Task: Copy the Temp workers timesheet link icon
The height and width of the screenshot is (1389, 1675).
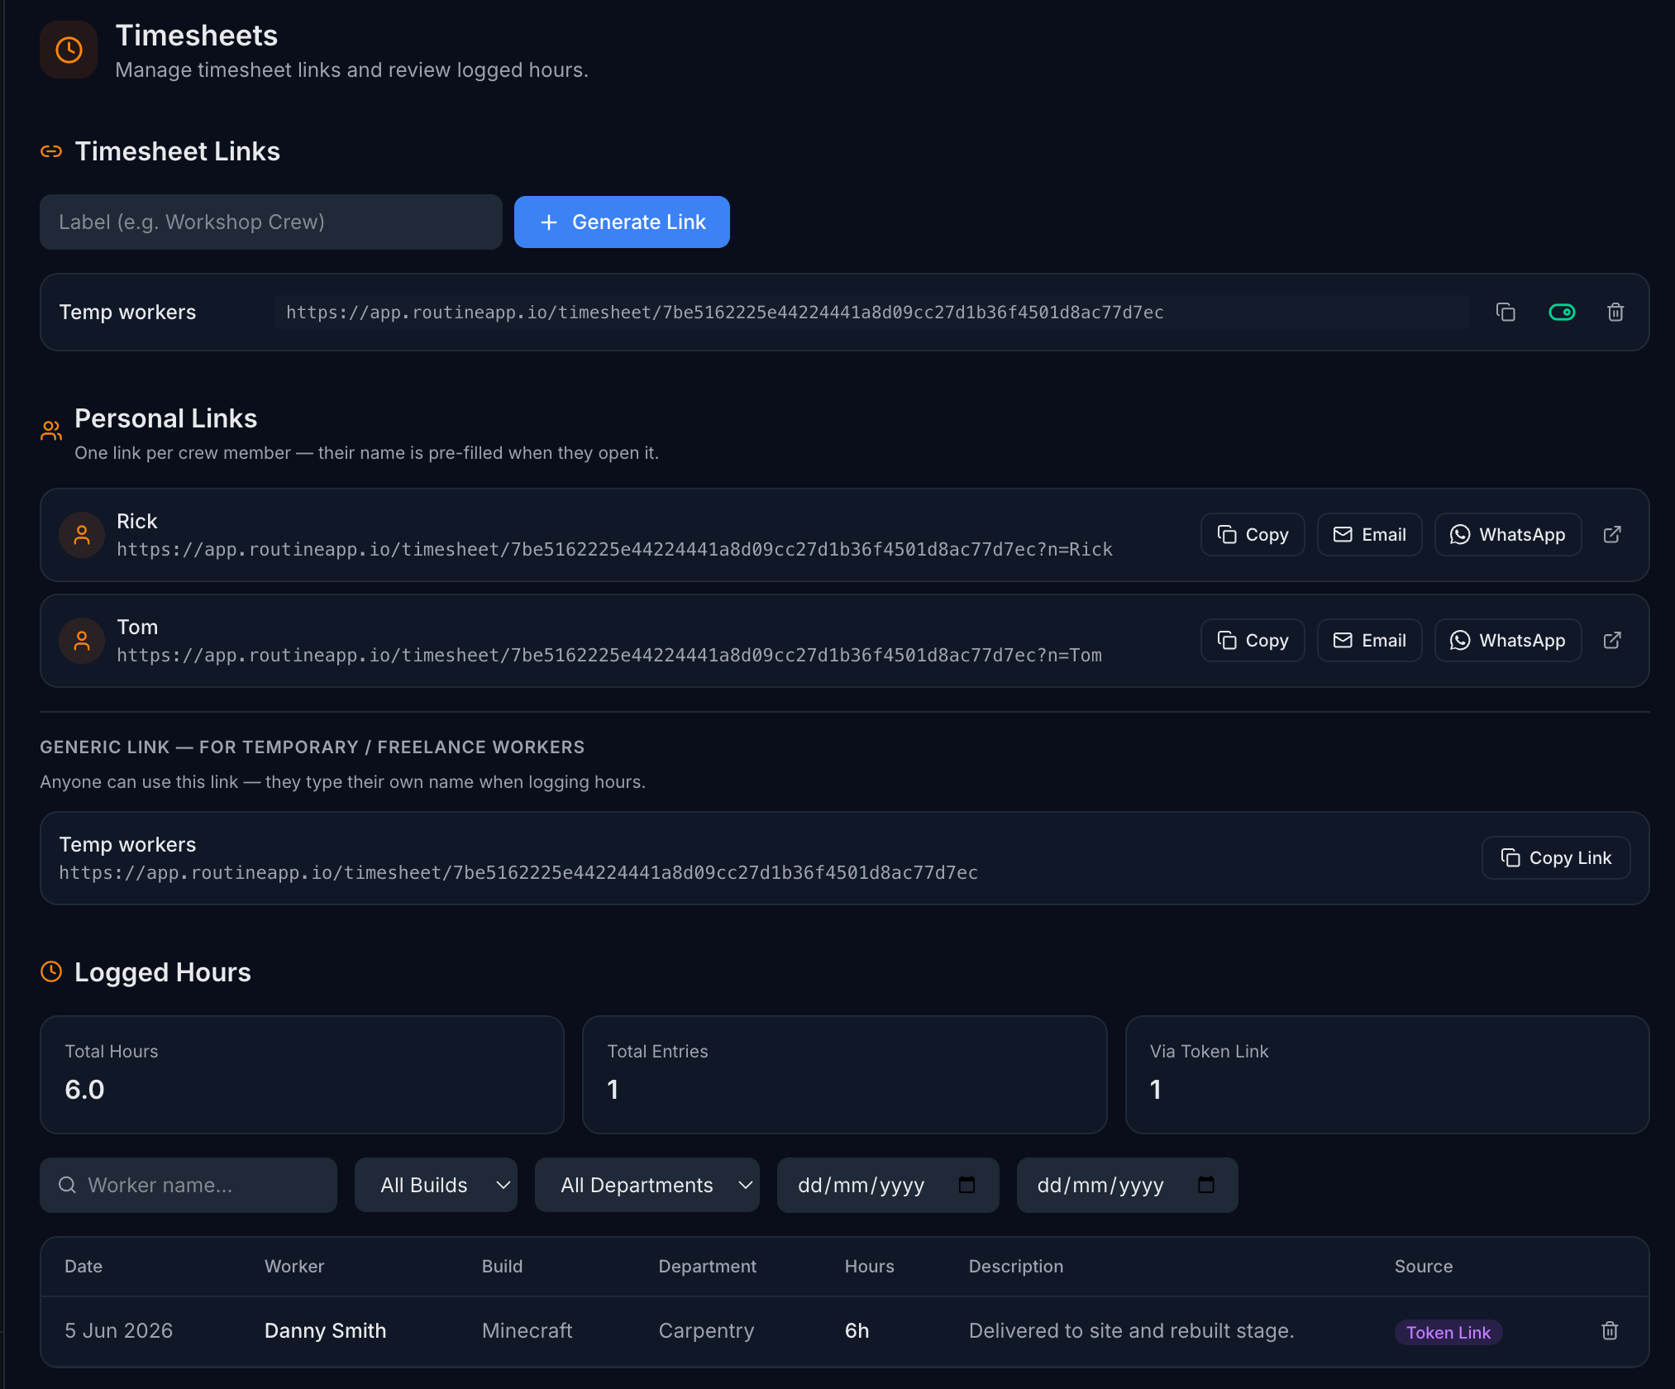Action: (x=1506, y=313)
